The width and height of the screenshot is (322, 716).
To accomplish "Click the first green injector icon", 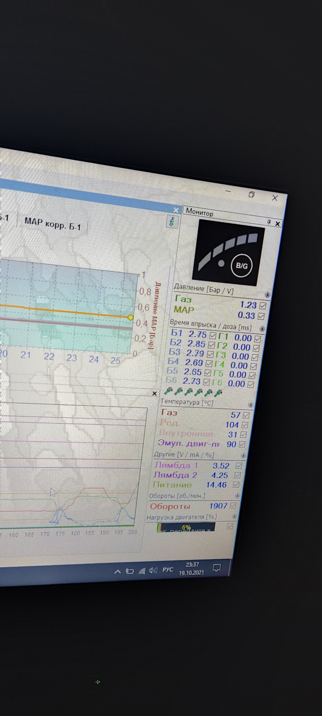I will tap(168, 391).
